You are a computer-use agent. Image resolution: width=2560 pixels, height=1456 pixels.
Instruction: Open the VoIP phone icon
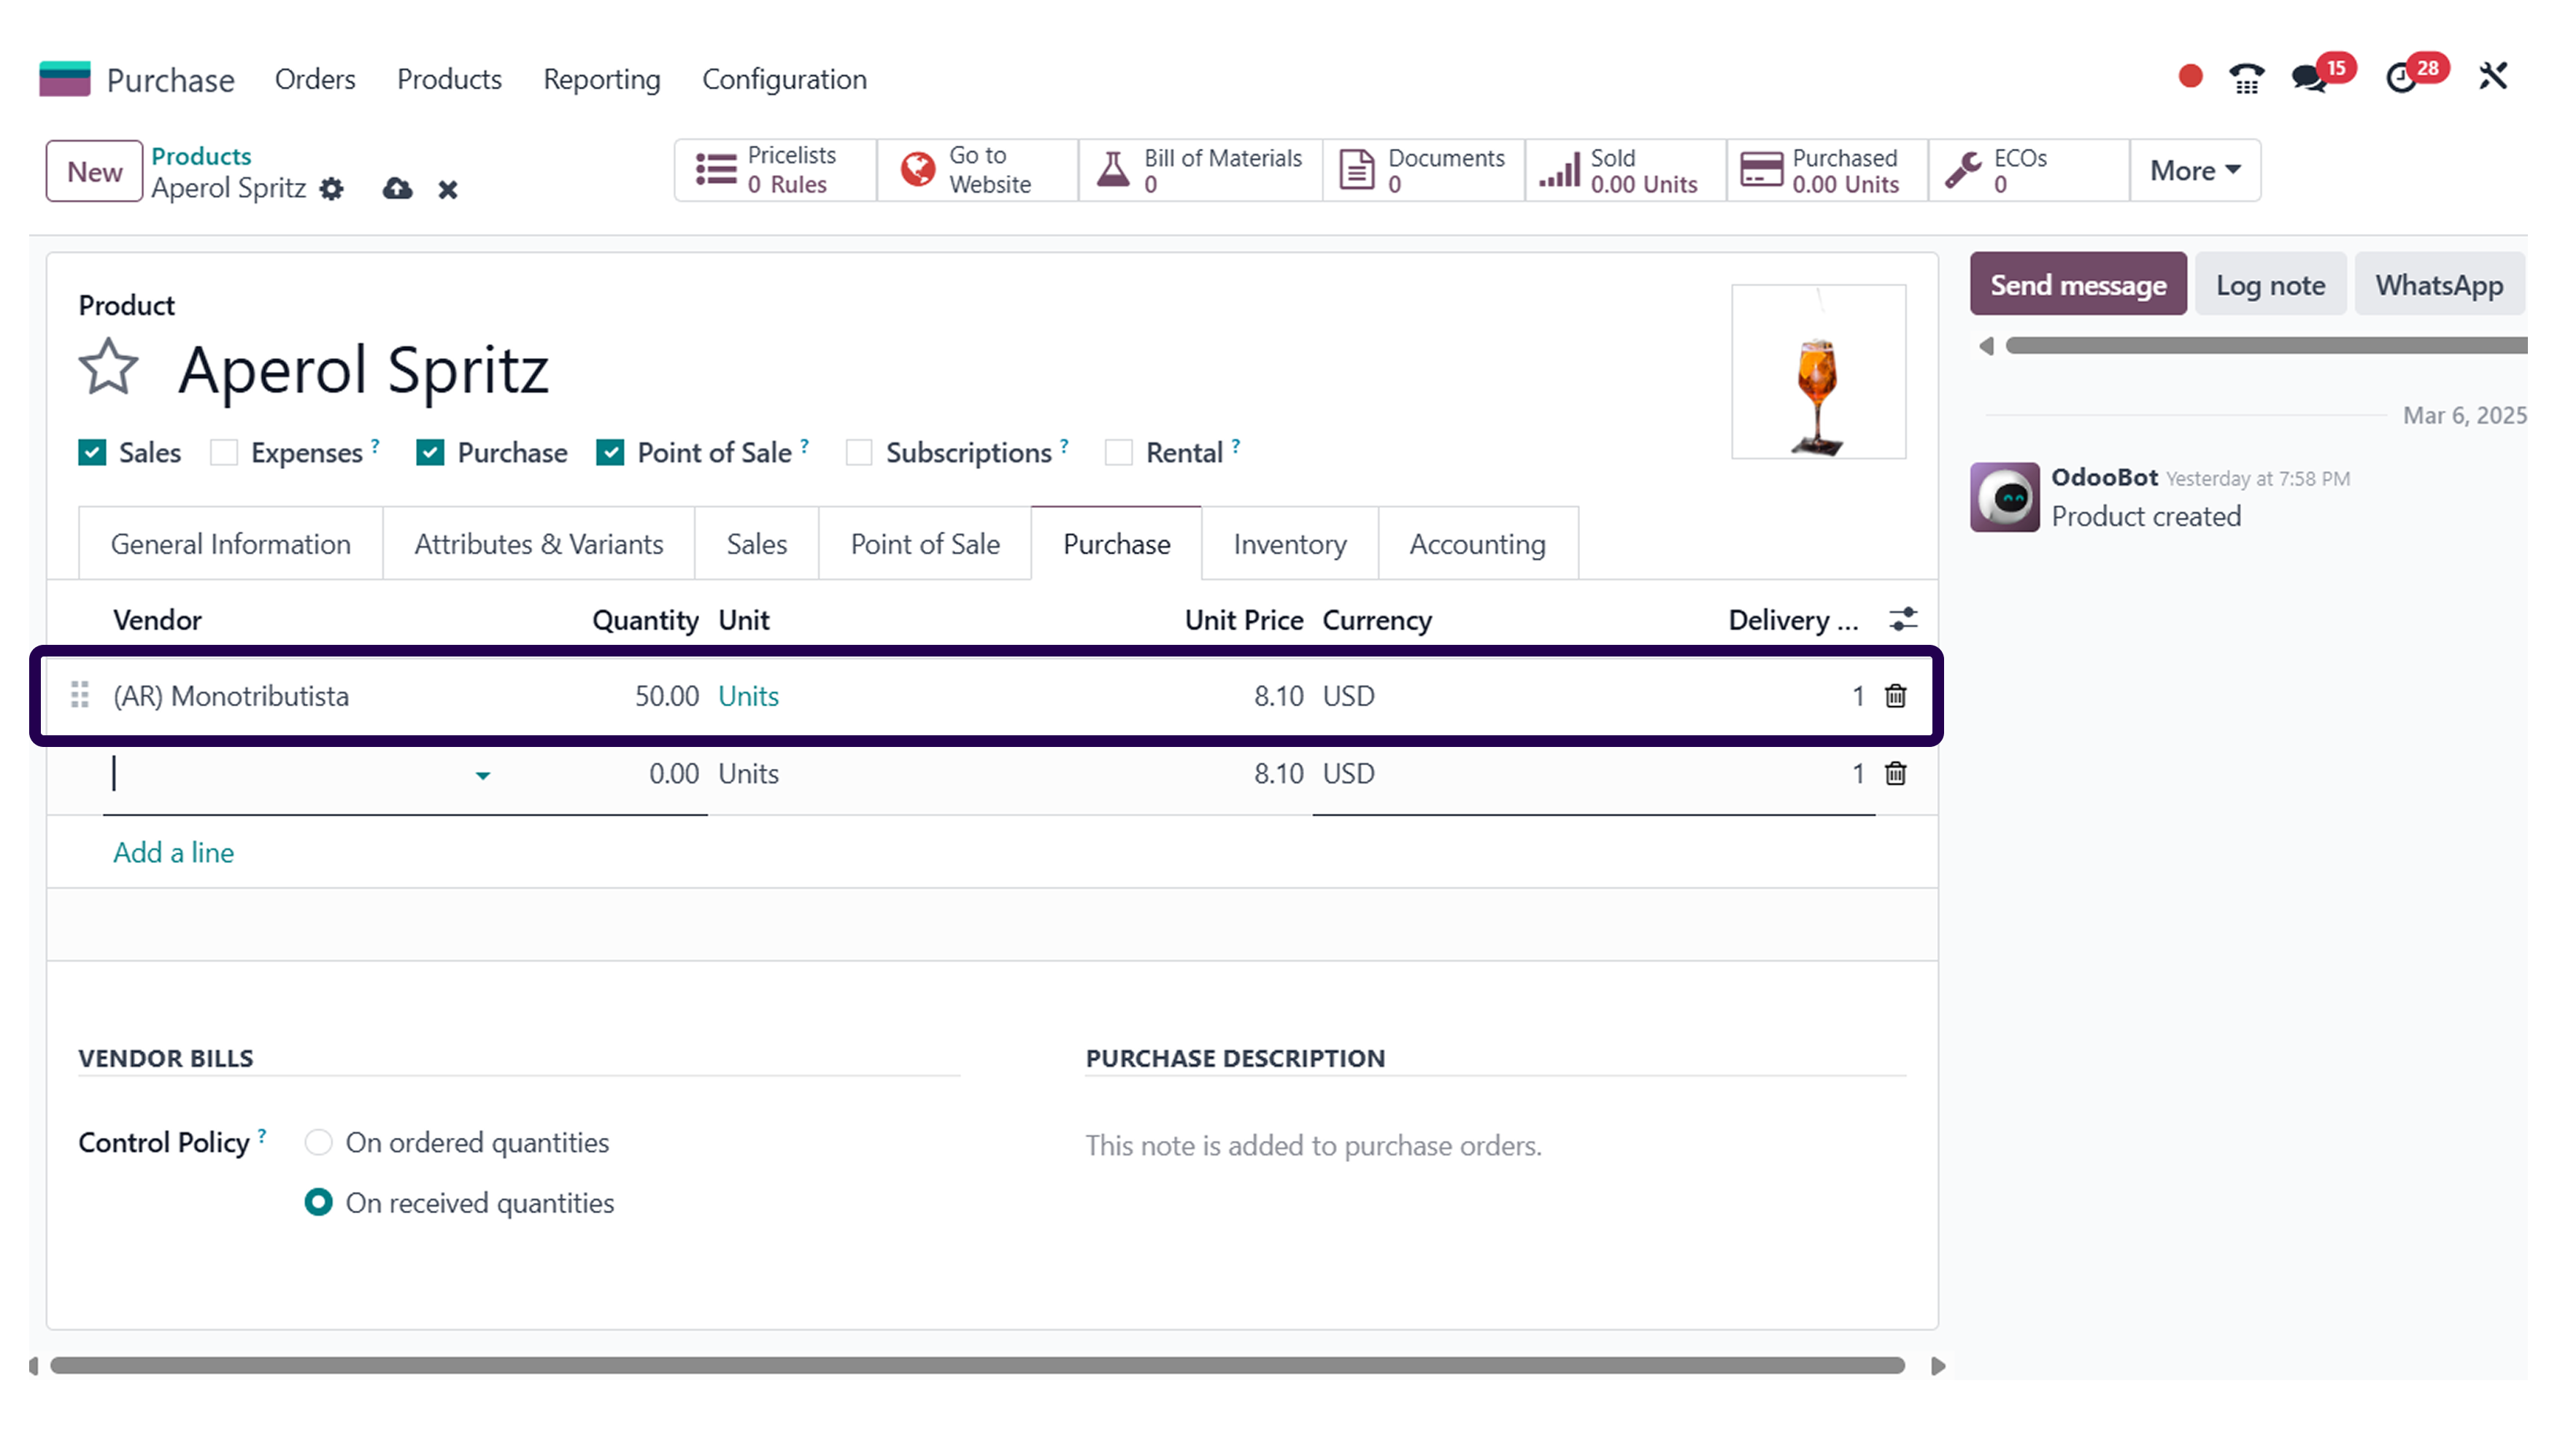(2247, 78)
